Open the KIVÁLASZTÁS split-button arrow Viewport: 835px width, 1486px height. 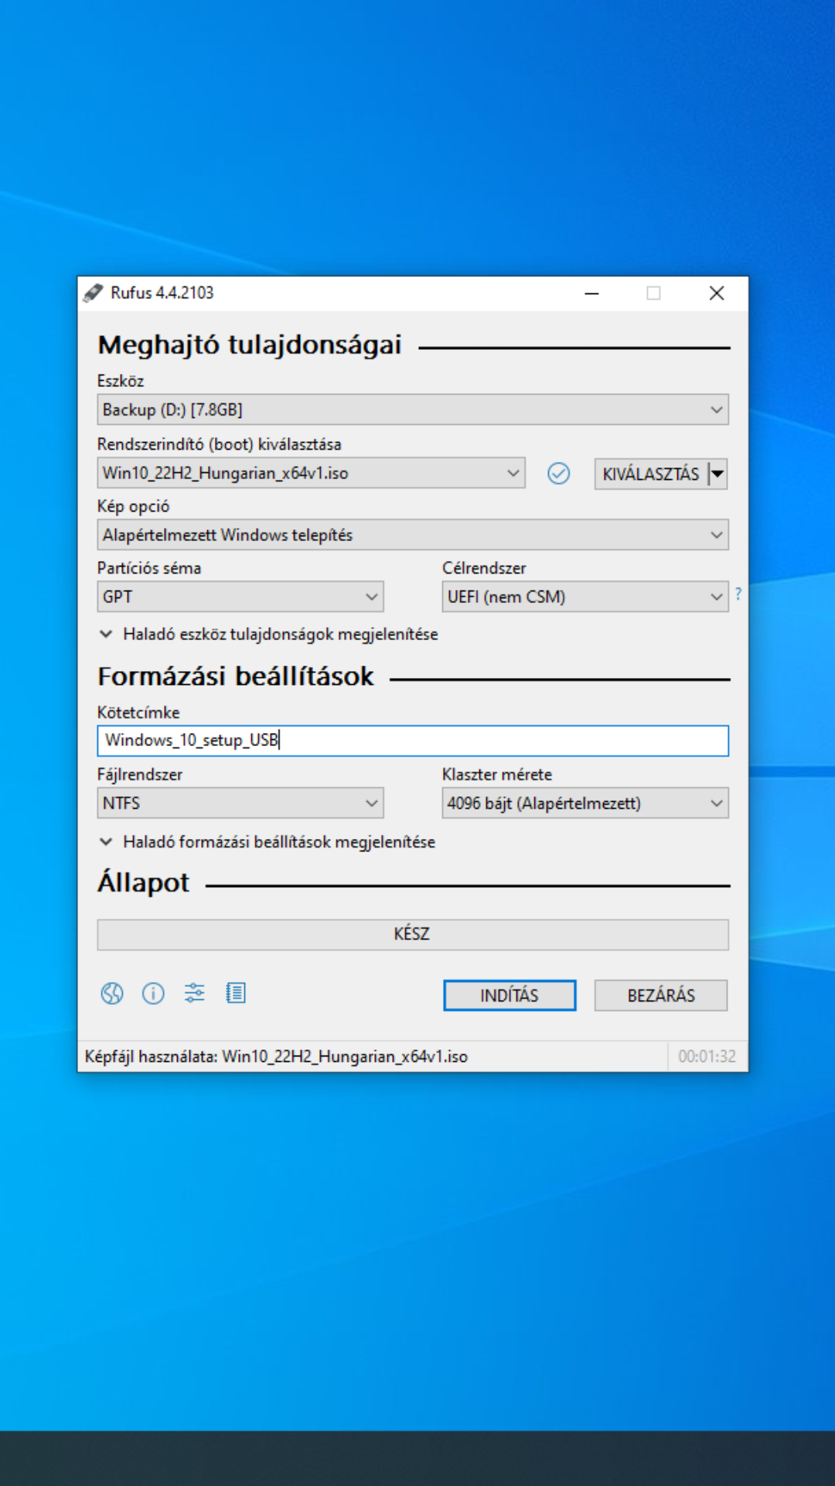point(718,474)
